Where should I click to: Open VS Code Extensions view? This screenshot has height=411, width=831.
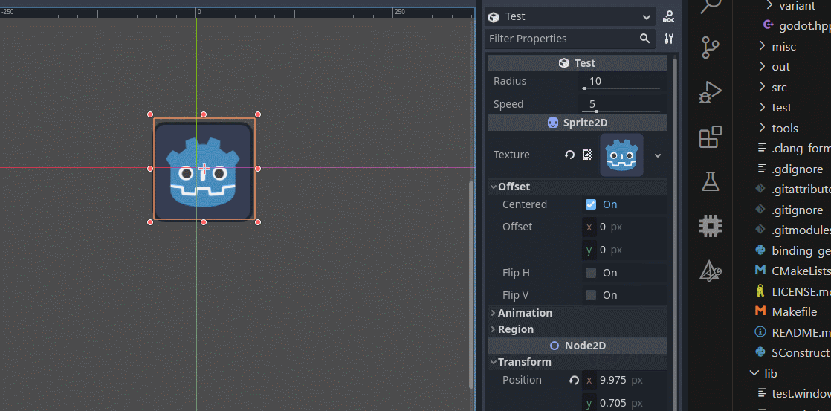click(711, 137)
